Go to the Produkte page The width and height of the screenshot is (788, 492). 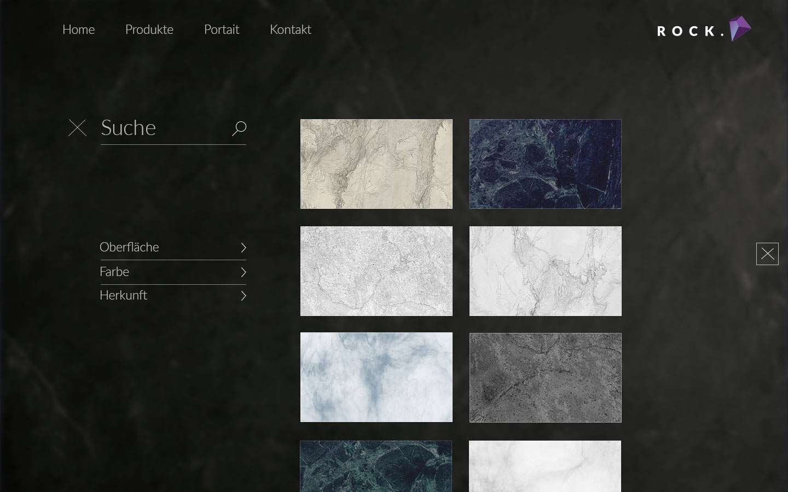tap(149, 30)
